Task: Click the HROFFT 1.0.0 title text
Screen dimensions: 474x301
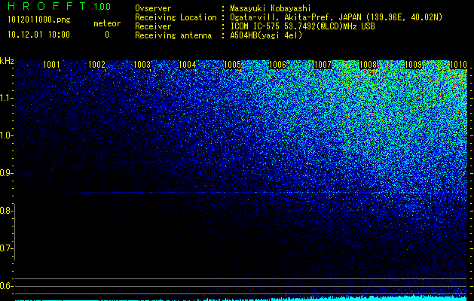Action: (x=60, y=6)
